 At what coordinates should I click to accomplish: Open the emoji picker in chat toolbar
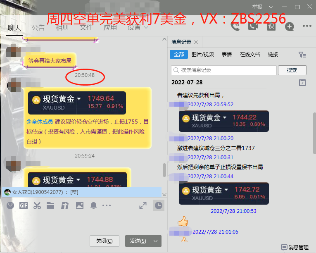click(10, 205)
